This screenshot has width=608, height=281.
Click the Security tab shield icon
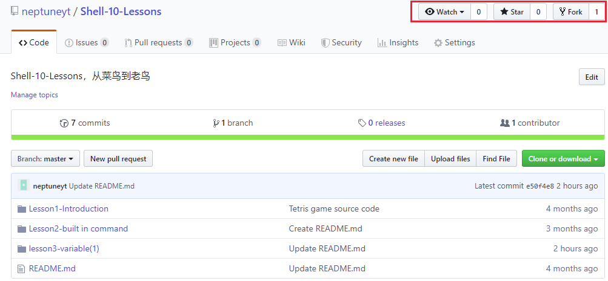[325, 43]
